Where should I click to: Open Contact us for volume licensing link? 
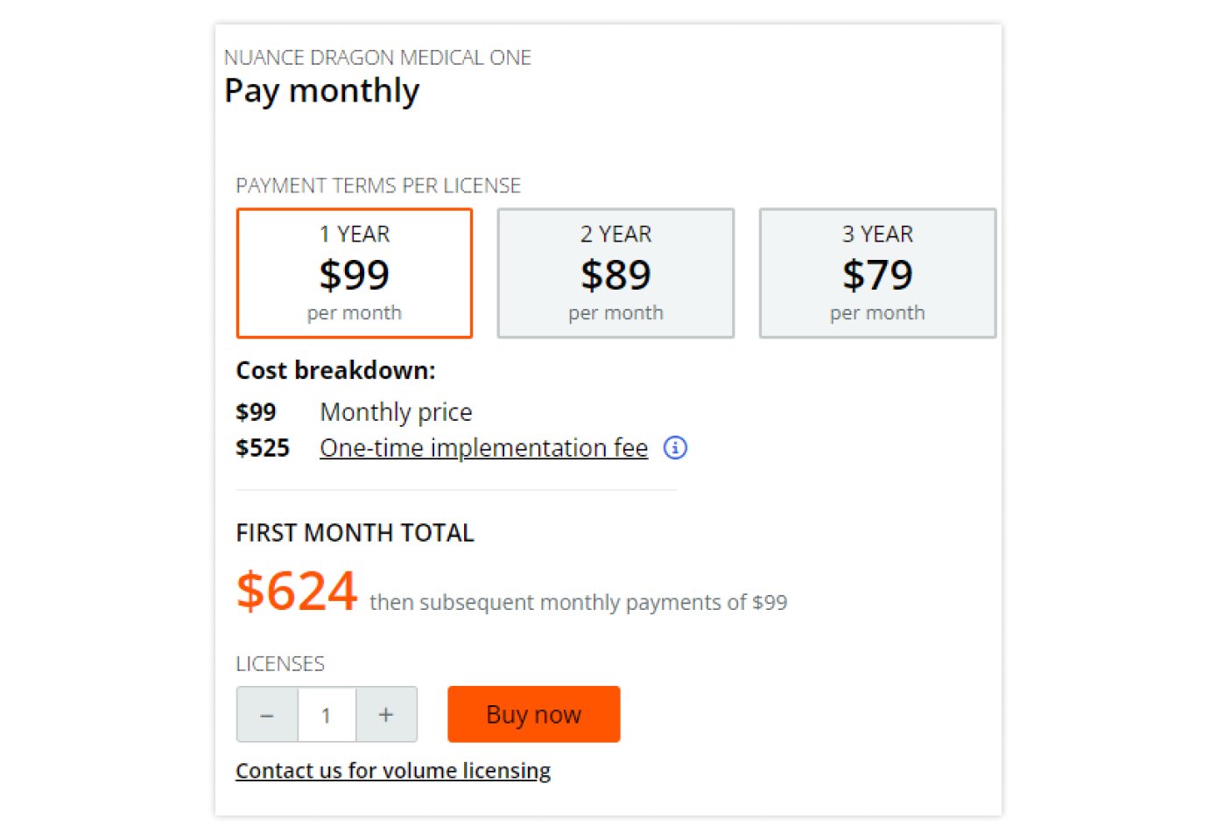click(393, 771)
